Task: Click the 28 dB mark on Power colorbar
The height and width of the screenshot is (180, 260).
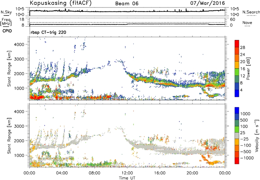Action: click(242, 47)
